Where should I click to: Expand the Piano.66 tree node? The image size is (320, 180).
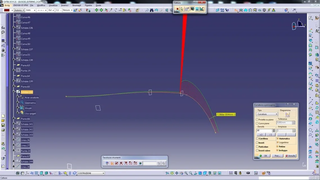pos(14,118)
